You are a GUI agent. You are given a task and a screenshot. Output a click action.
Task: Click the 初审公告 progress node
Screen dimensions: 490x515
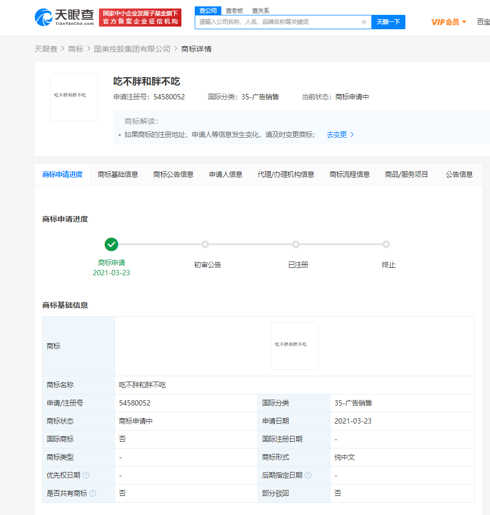pyautogui.click(x=205, y=244)
